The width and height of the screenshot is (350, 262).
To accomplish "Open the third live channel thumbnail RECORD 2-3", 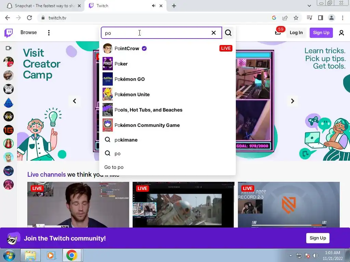I will click(x=288, y=205).
